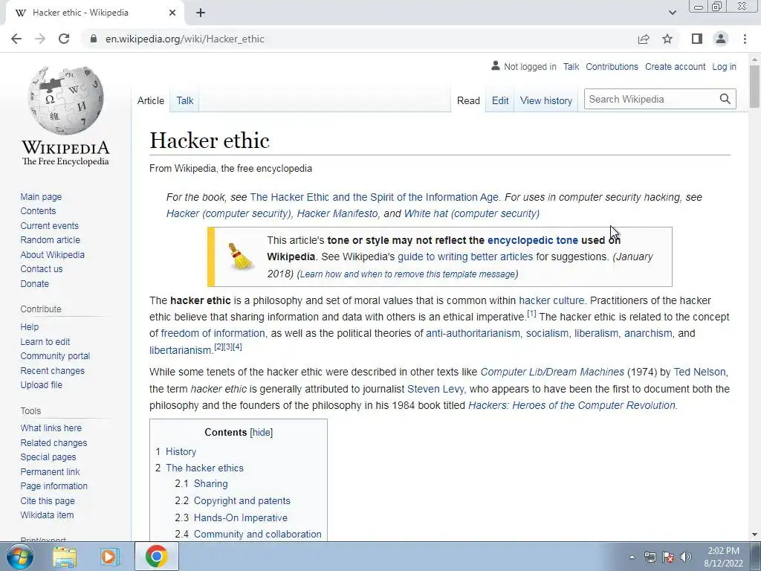The width and height of the screenshot is (761, 571).
Task: Open a new tab with the plus icon
Action: click(201, 13)
